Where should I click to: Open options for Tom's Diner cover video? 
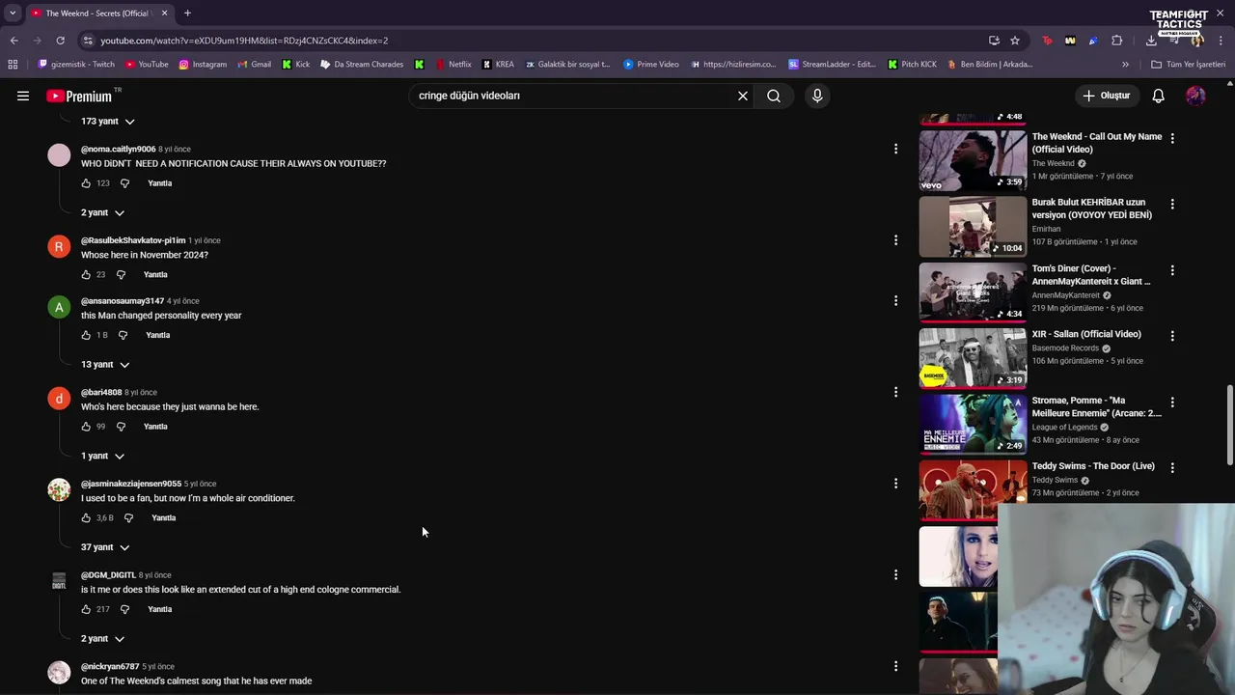[1172, 270]
